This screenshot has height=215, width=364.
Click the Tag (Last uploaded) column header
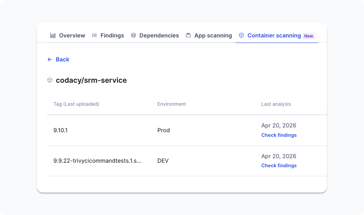(76, 104)
